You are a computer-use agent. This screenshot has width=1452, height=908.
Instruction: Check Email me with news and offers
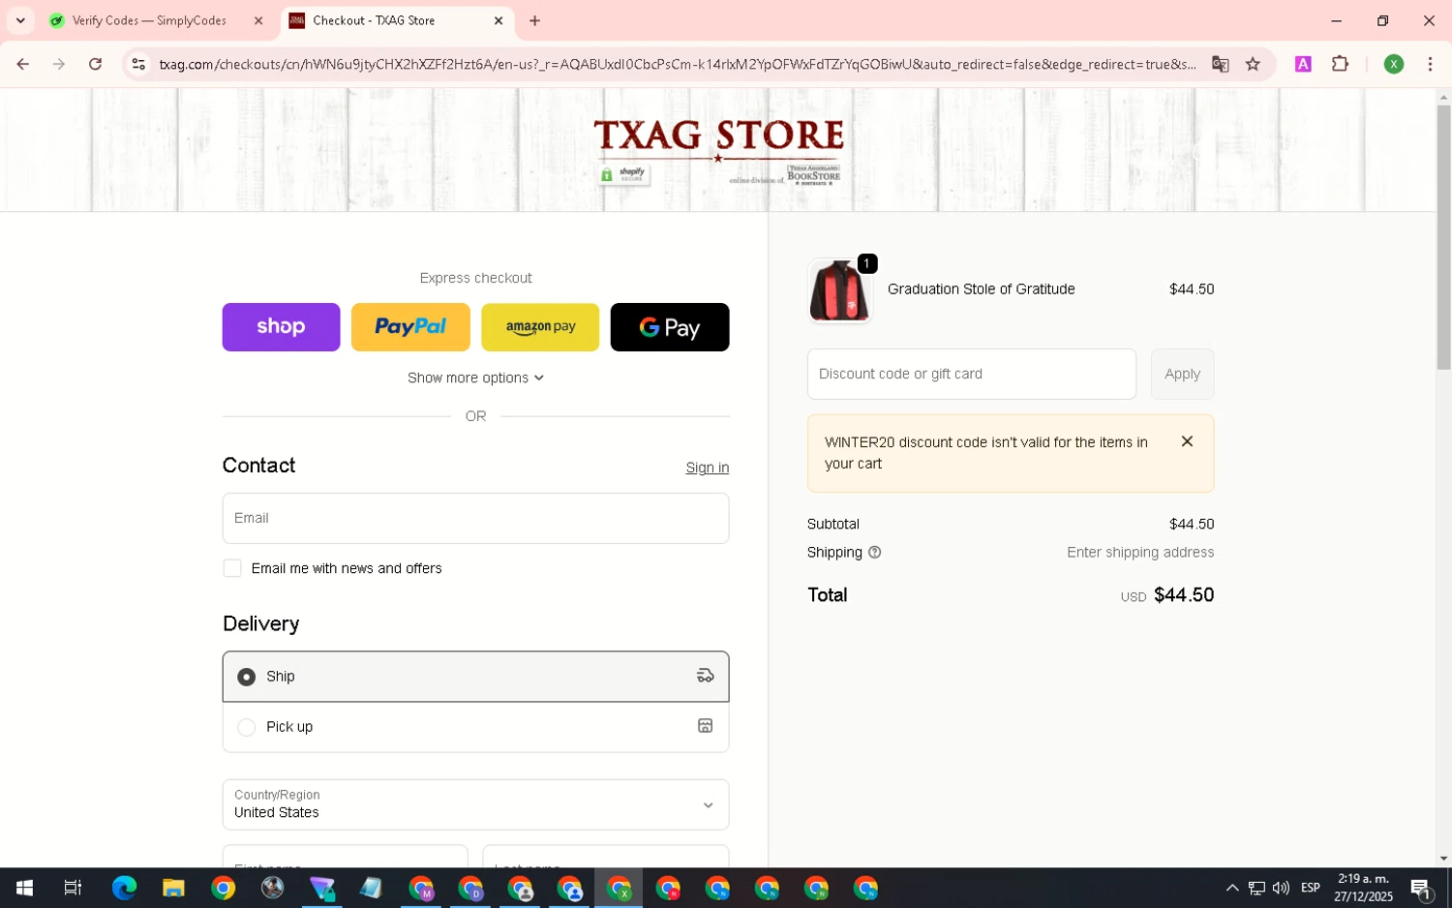232,568
